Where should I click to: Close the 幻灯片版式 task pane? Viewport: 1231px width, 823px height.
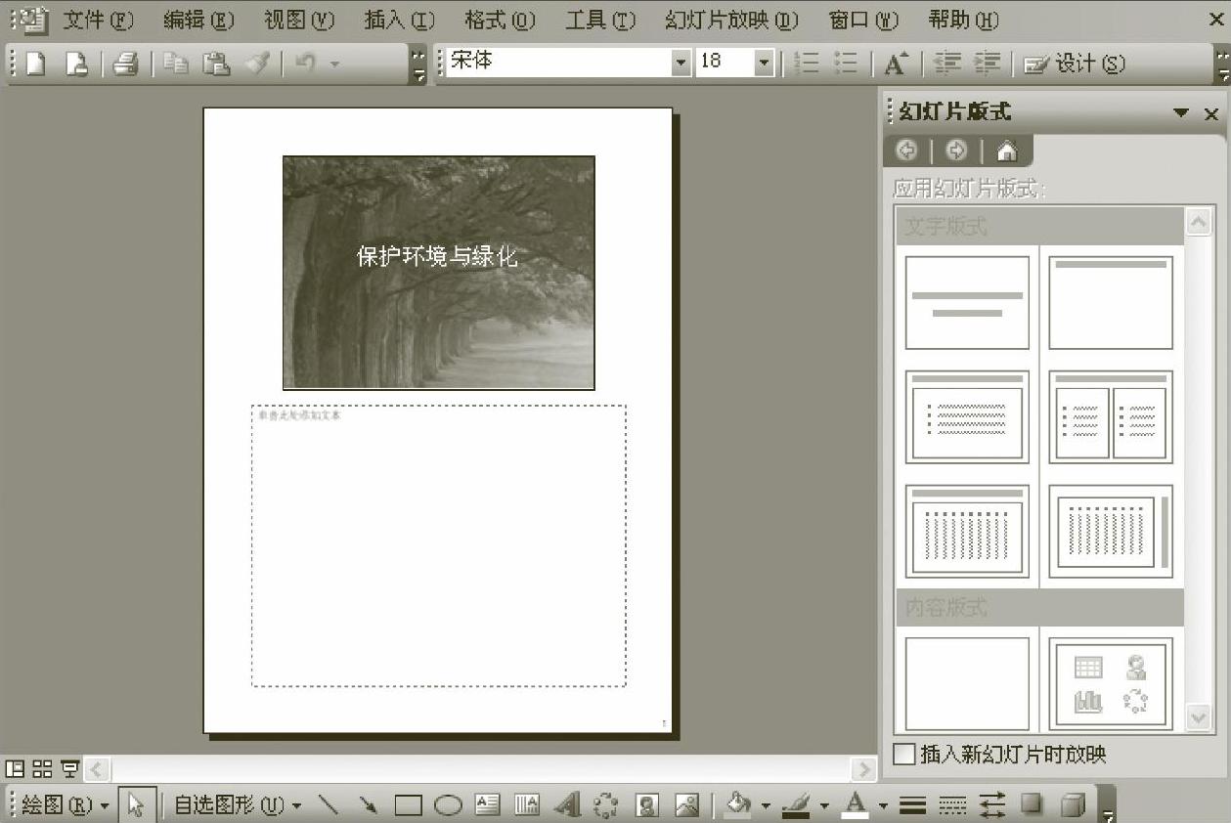1211,113
